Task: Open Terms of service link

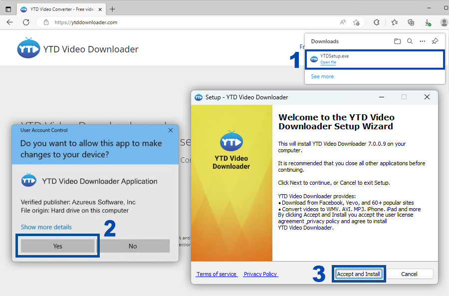Action: (x=217, y=274)
